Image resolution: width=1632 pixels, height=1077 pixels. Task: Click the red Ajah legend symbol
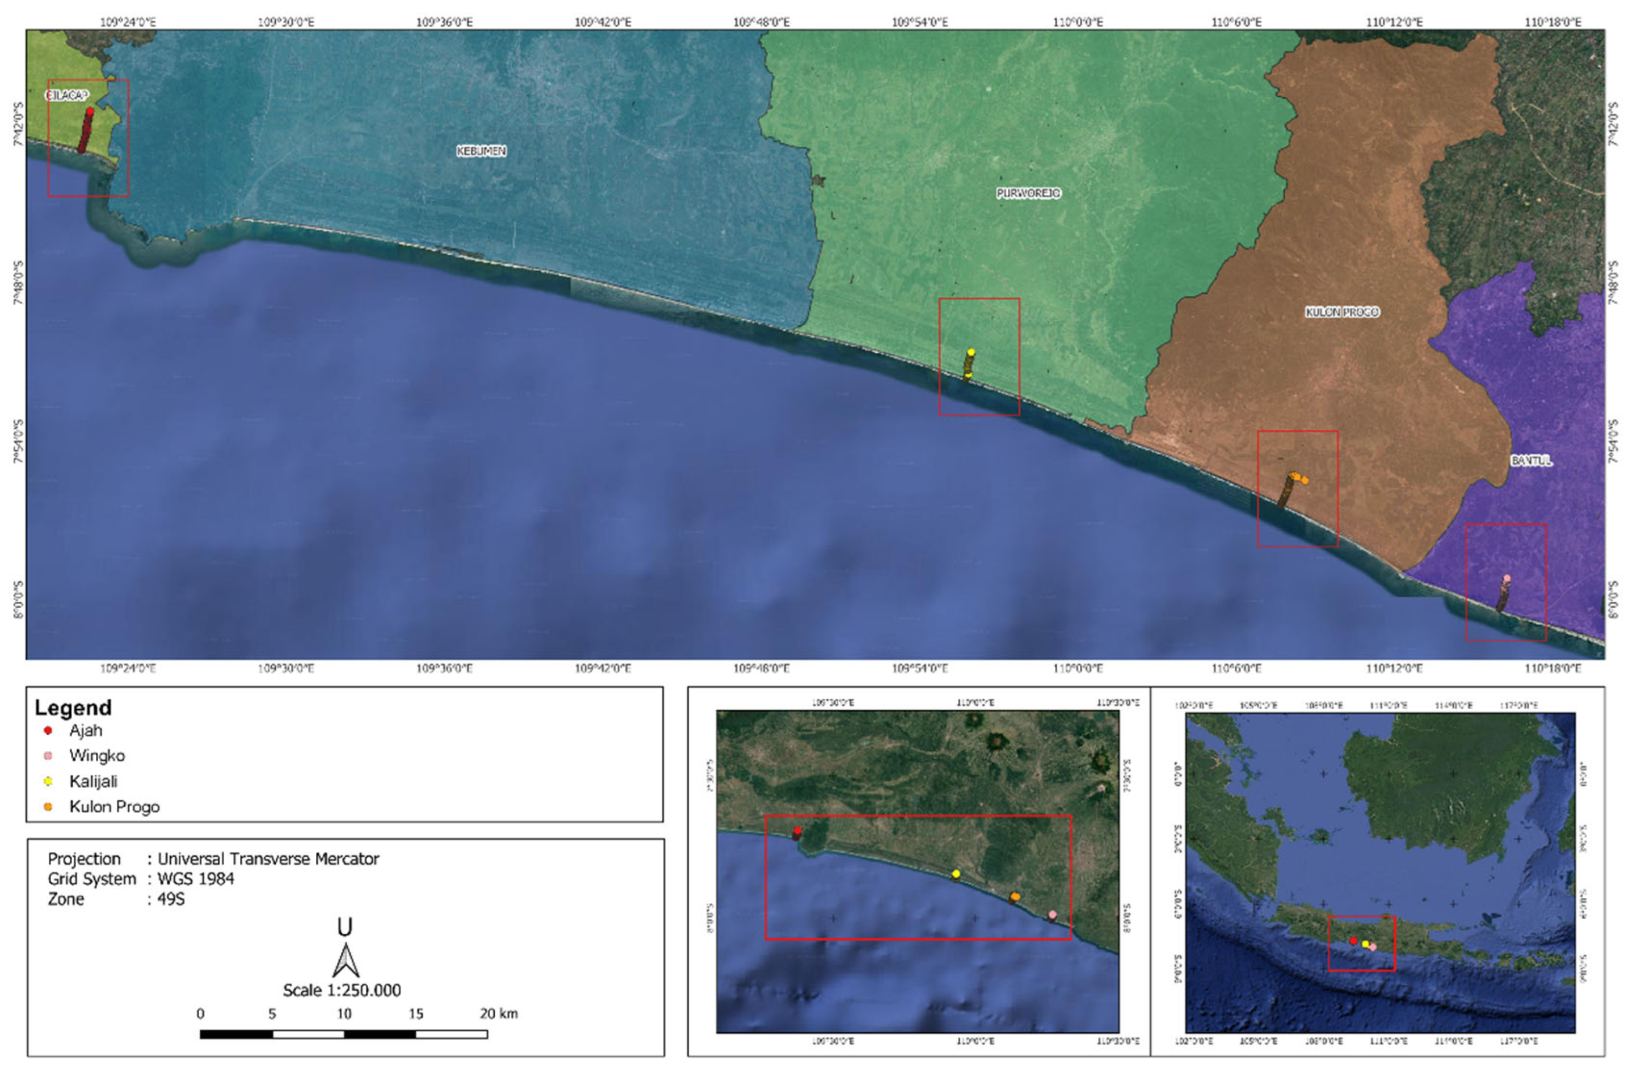[x=48, y=730]
